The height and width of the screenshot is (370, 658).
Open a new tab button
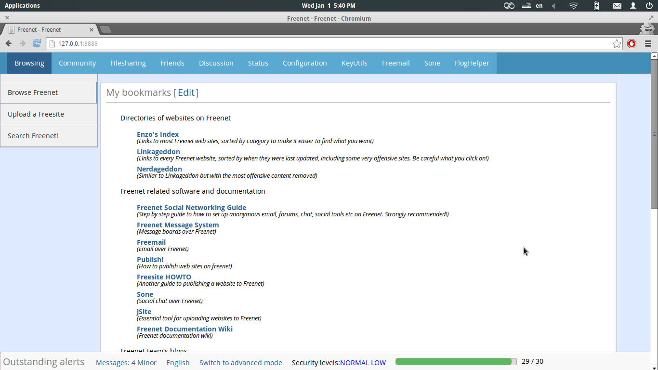click(105, 29)
